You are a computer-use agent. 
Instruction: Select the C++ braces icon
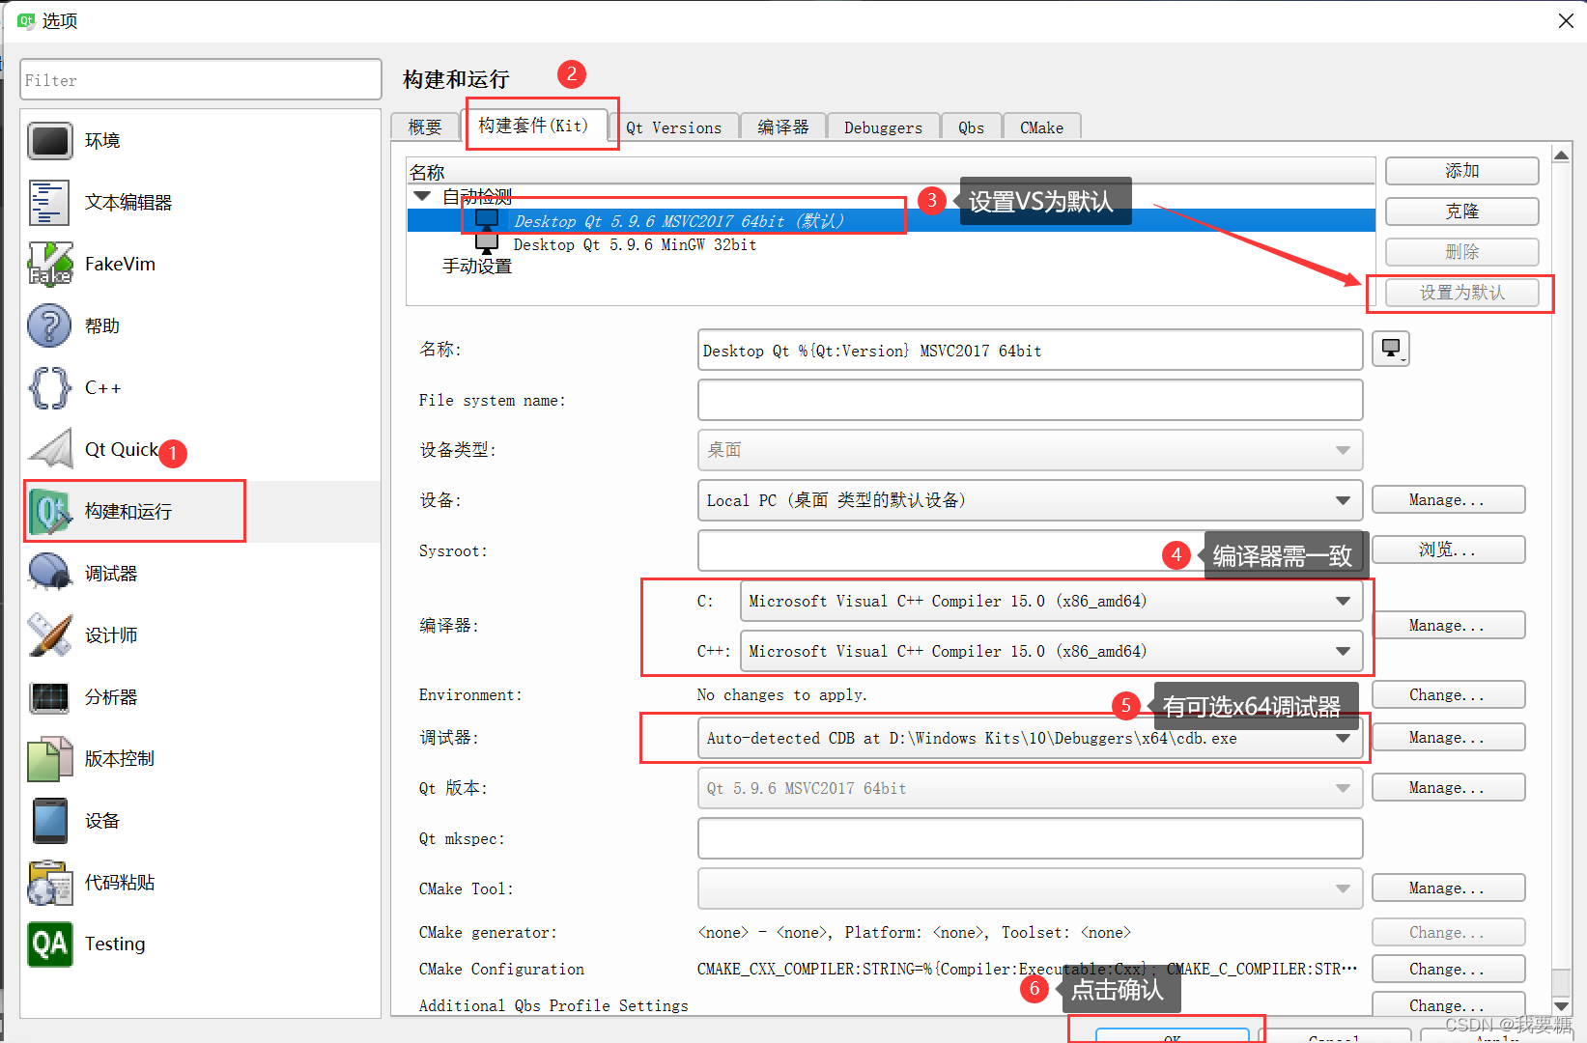49,388
